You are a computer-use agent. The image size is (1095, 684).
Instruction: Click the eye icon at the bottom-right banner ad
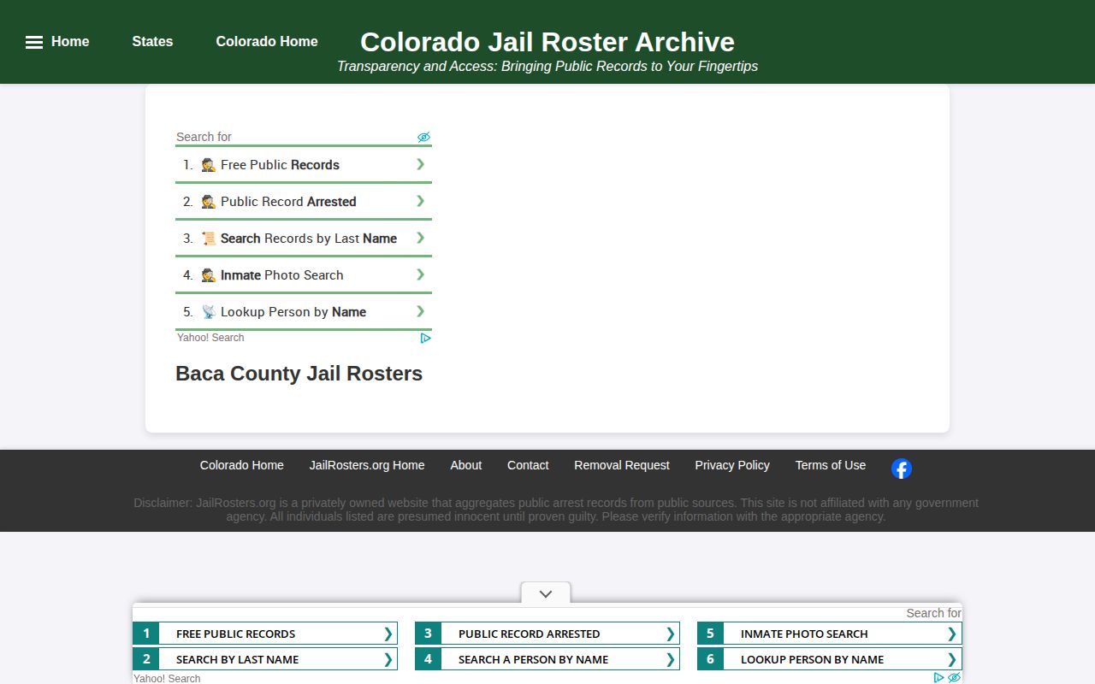click(955, 677)
